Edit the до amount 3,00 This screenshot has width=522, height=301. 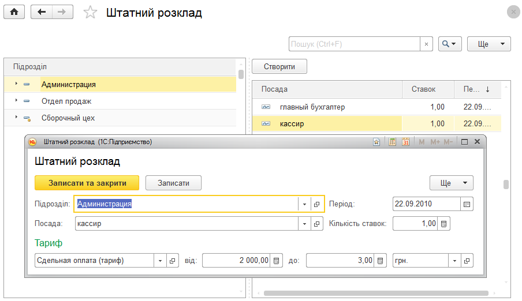point(340,261)
